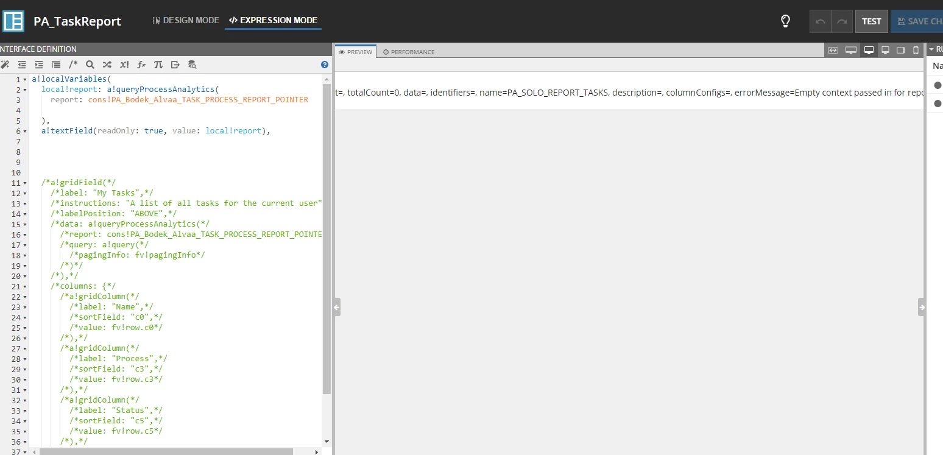The width and height of the screenshot is (943, 455).
Task: Fold code at line 11 arrow
Action: (25, 183)
